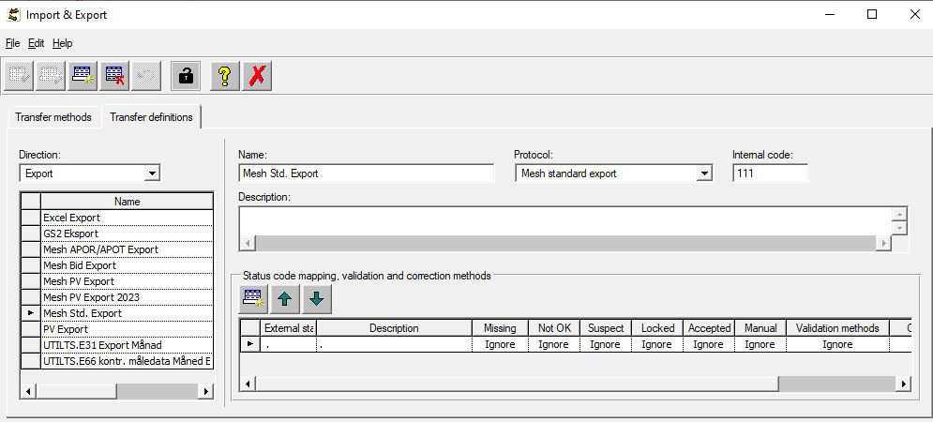Click the Ignore cell under Locked
Viewport: 933px width, 422px height.
click(x=658, y=344)
